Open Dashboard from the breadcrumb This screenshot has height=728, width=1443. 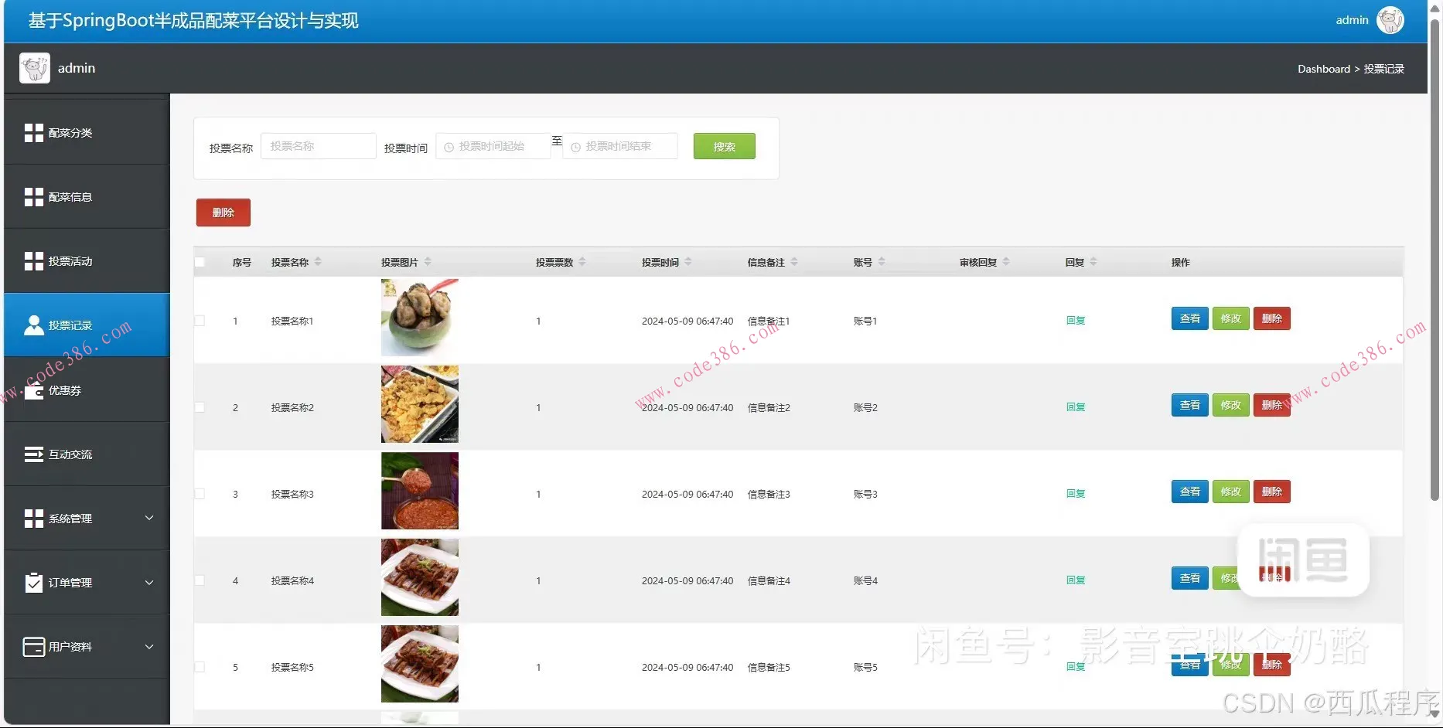(1323, 69)
